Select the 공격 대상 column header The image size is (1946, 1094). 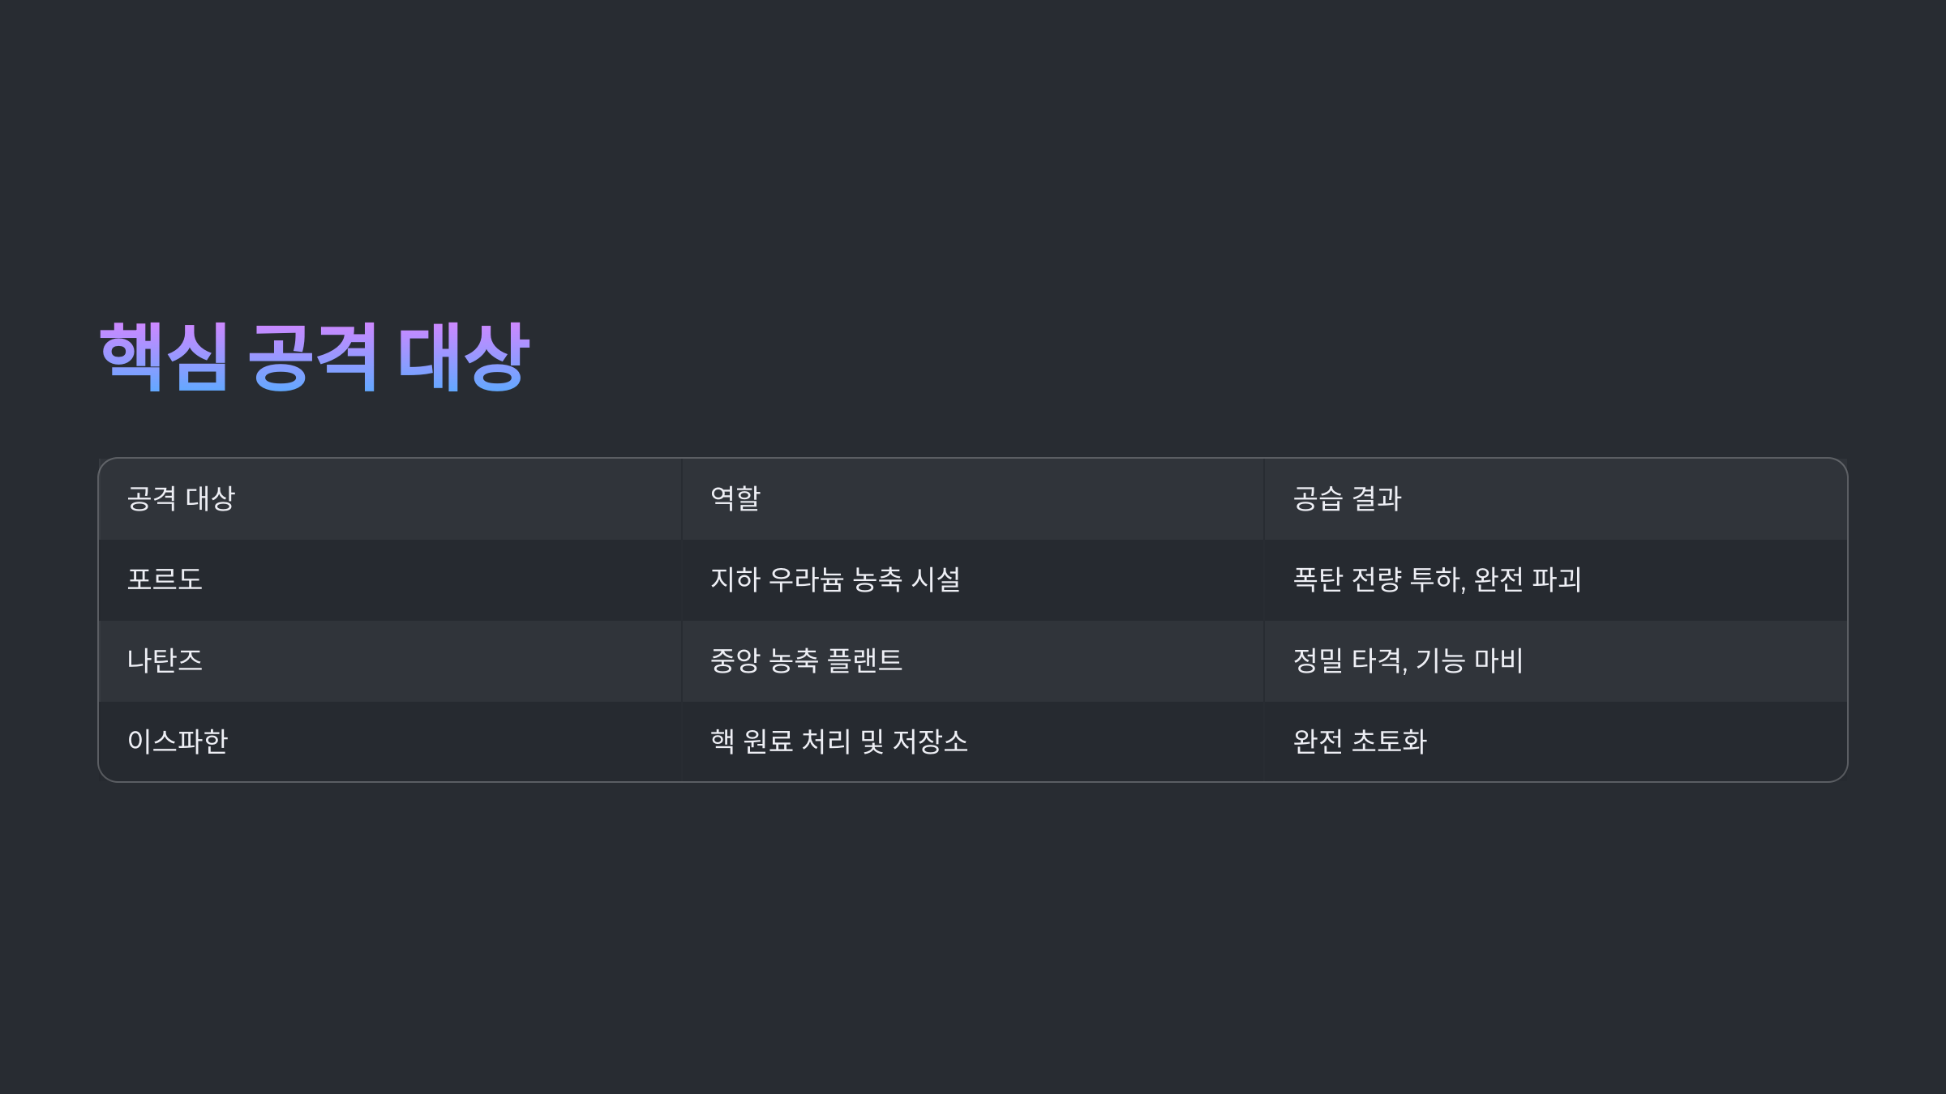pyautogui.click(x=390, y=499)
